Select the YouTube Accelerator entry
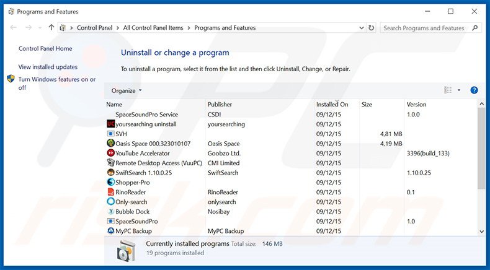 (x=143, y=153)
